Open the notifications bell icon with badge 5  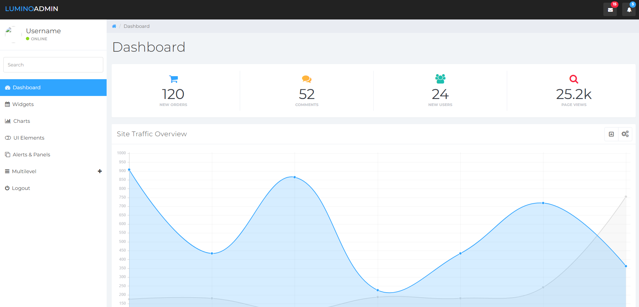click(629, 10)
